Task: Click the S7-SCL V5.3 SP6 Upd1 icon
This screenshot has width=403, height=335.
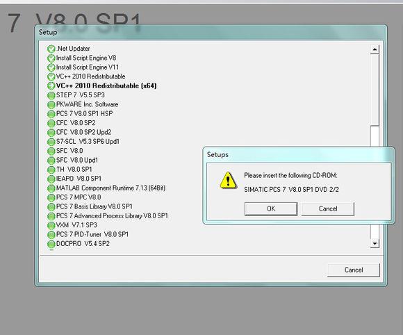Action: click(x=51, y=142)
